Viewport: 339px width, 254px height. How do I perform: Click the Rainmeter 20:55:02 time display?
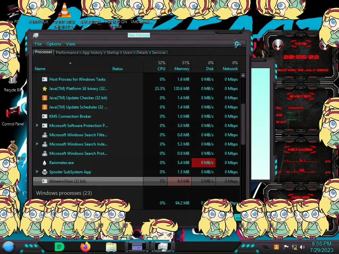[301, 57]
